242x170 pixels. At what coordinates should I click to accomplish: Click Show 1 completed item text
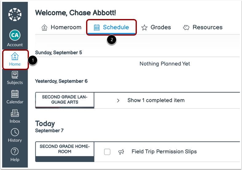(x=156, y=100)
